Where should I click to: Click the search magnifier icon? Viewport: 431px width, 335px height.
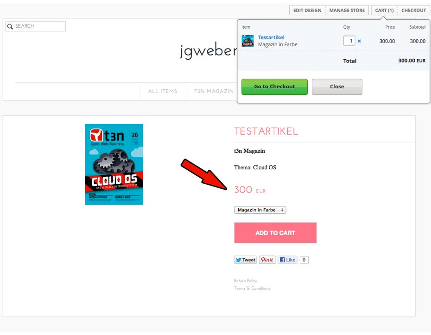pos(10,26)
